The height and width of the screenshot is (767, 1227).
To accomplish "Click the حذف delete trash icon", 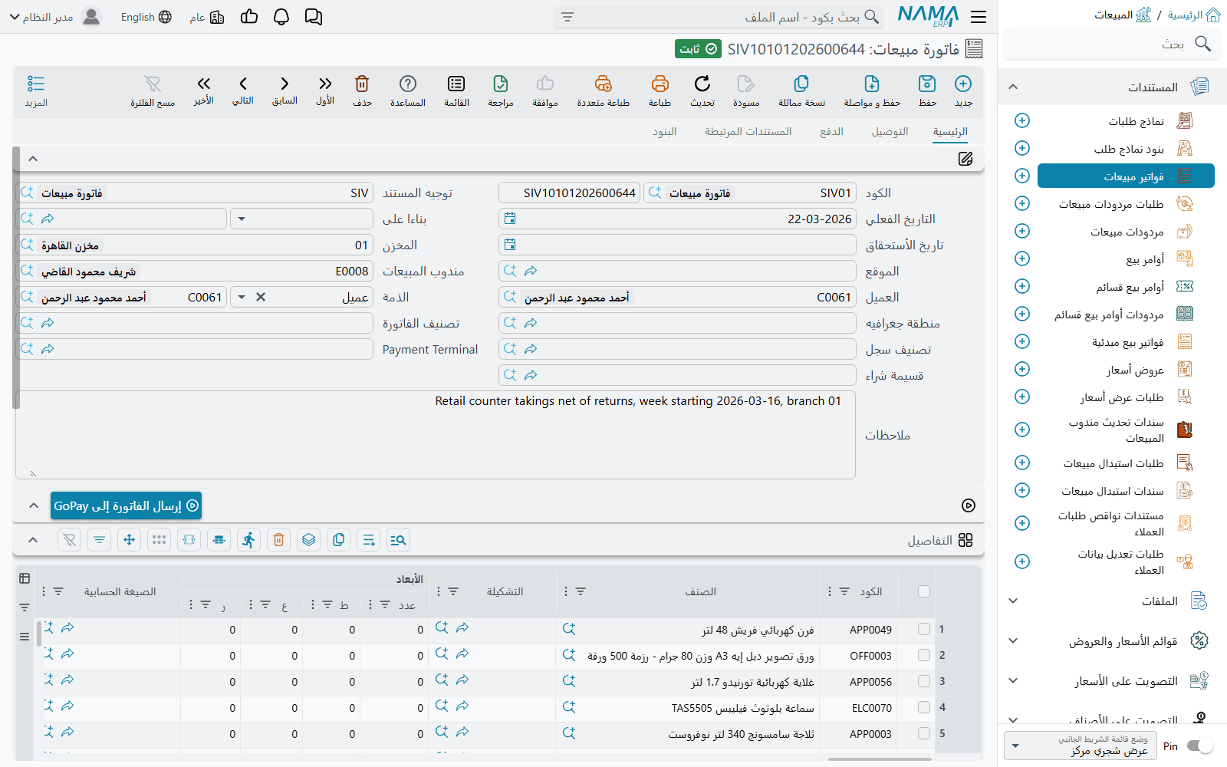I will [x=362, y=84].
